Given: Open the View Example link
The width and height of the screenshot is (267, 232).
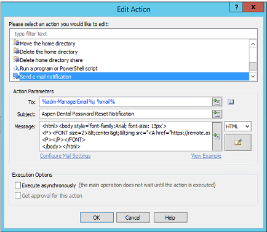Looking at the screenshot, I should point(206,156).
